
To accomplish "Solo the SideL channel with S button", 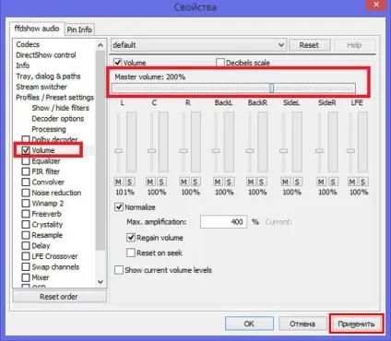I will point(297,182).
